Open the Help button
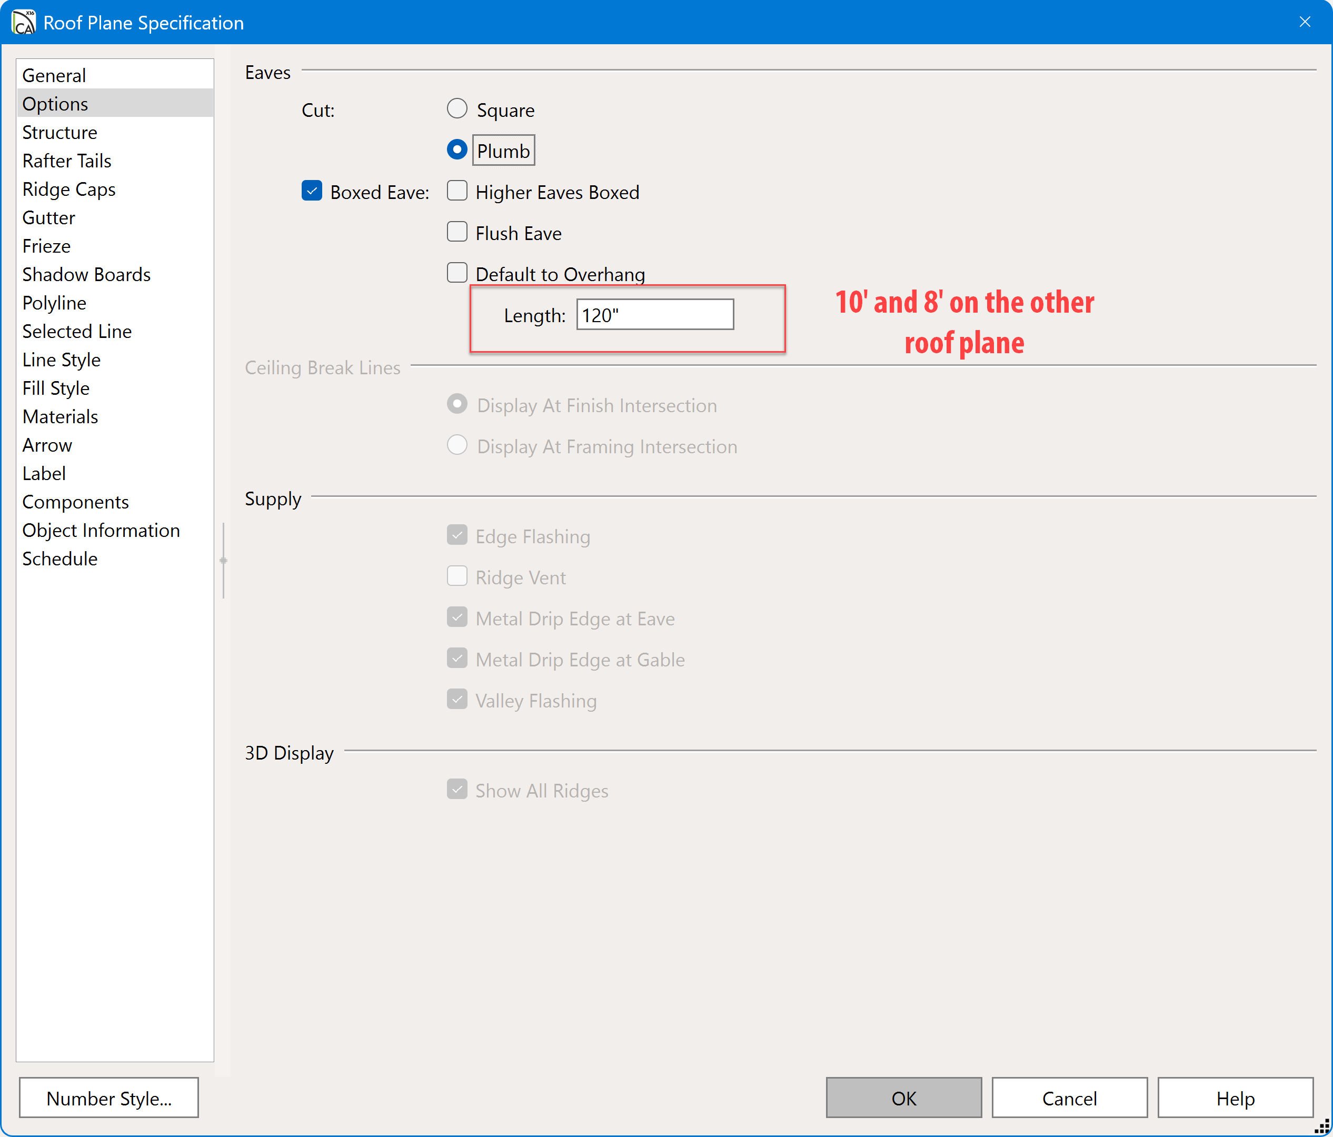Screen dimensions: 1333x1137 tap(1235, 1099)
